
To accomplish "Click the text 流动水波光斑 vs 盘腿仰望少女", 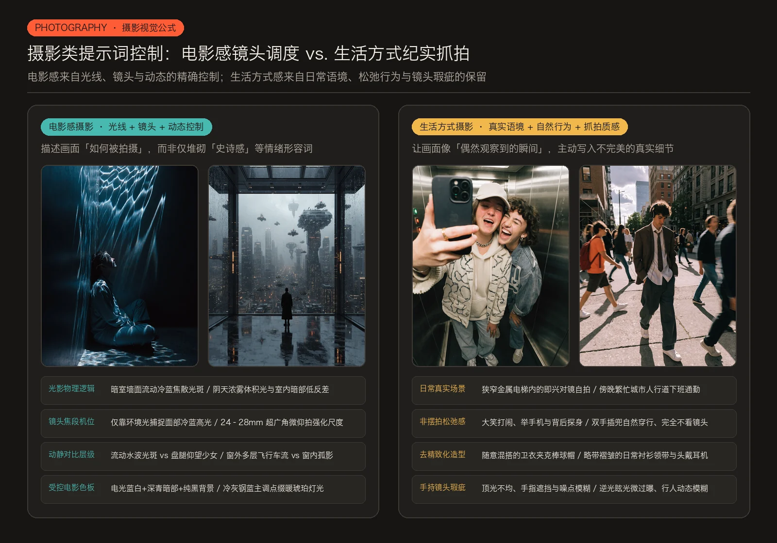I will [x=164, y=455].
